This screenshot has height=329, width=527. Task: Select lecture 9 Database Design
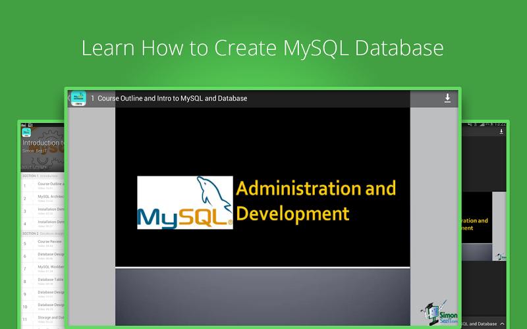pos(42,294)
